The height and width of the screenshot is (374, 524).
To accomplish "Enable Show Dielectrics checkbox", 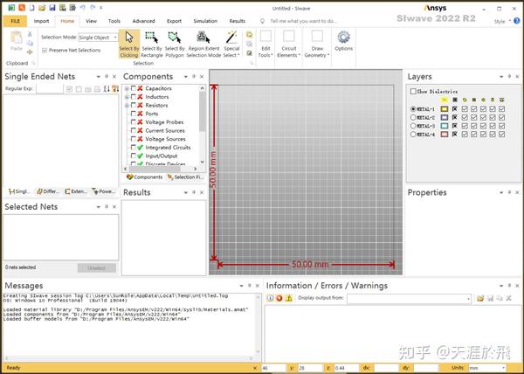I will coord(413,91).
